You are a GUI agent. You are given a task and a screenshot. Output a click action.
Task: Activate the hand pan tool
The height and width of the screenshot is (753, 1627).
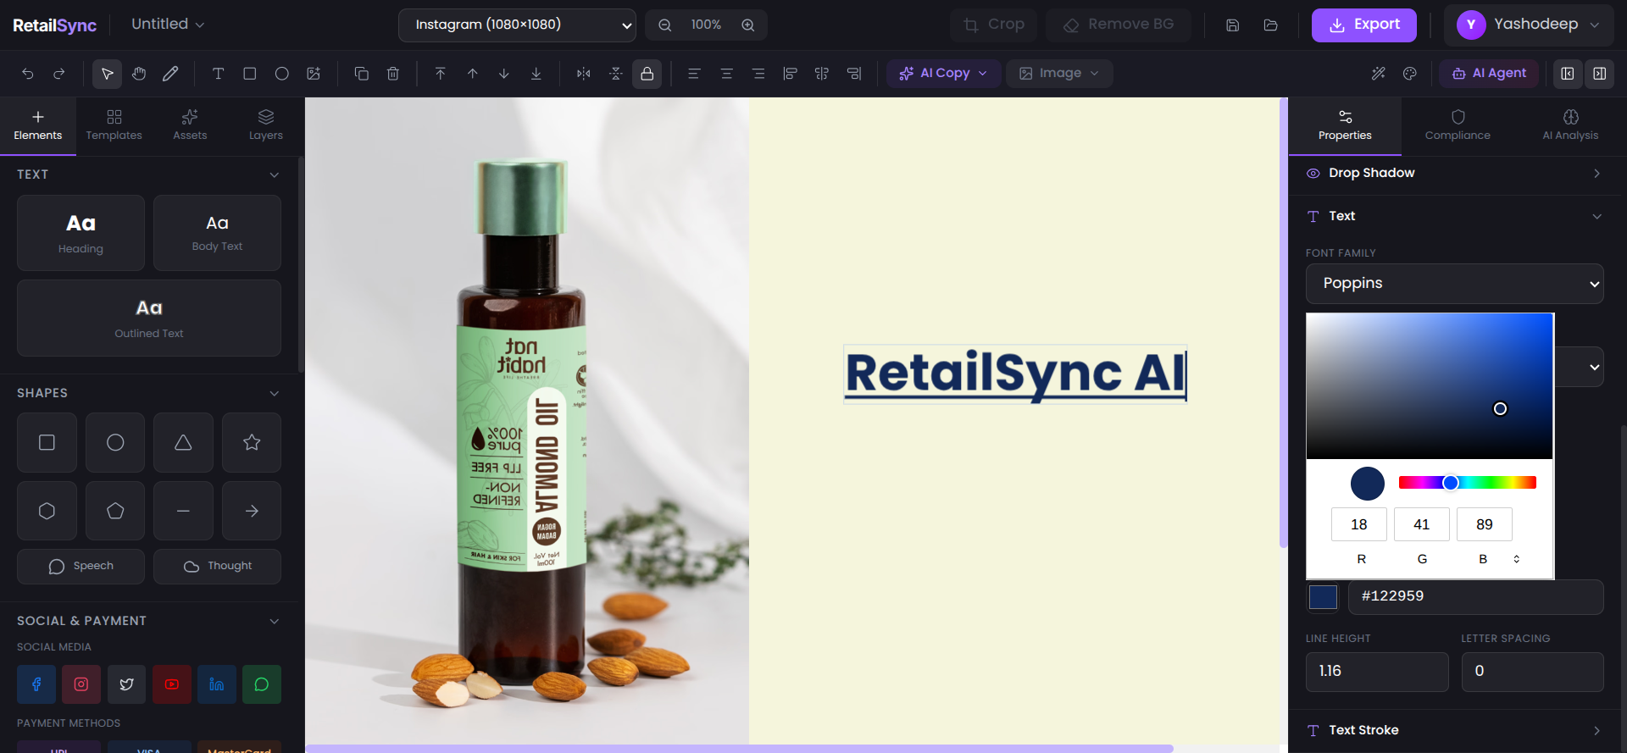139,74
